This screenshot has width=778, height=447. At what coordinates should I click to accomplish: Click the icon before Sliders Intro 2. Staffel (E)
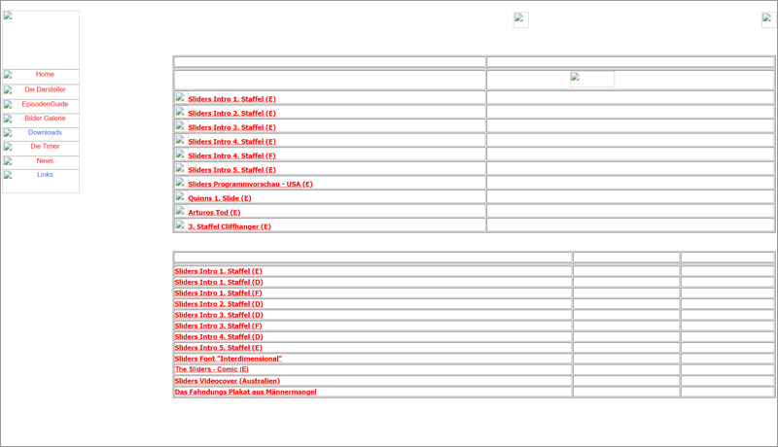click(x=180, y=112)
